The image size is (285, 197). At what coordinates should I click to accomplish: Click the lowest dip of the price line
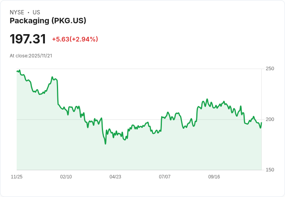click(105, 144)
